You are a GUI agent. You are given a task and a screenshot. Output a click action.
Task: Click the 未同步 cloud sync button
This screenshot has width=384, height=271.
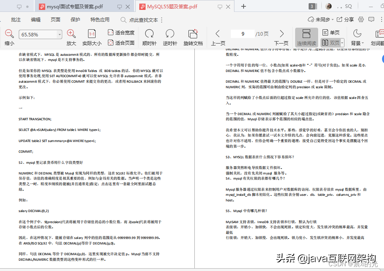[321, 19]
